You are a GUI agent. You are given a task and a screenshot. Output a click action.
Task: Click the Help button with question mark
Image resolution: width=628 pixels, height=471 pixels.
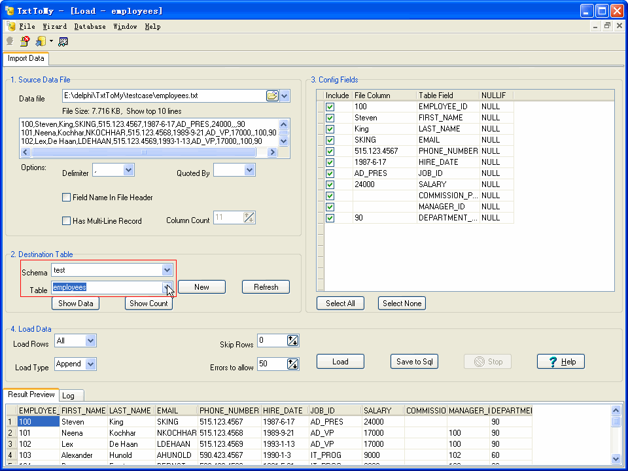click(x=561, y=362)
